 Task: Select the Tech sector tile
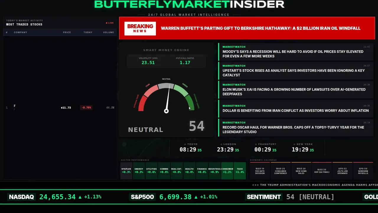click(240, 171)
